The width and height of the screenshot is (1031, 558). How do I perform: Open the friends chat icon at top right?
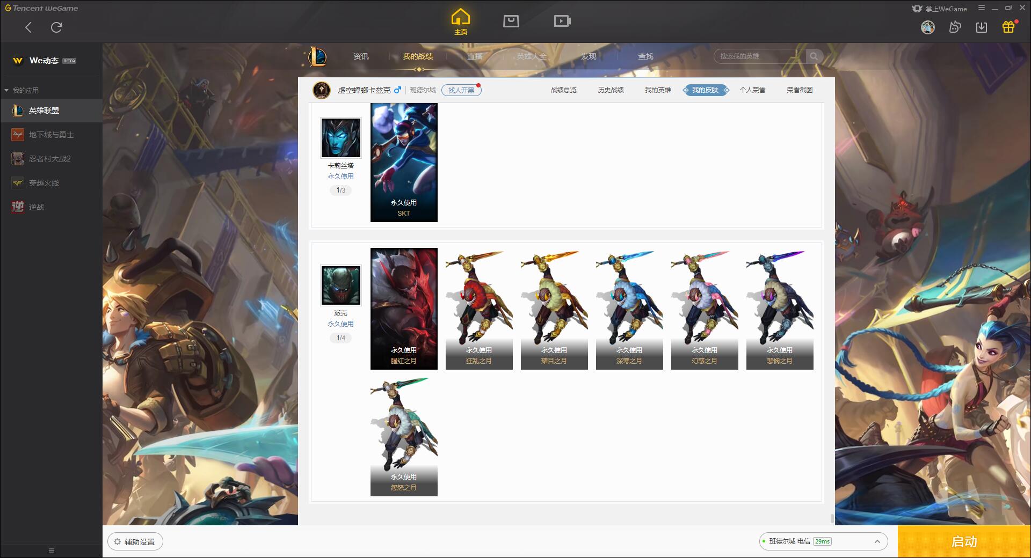tap(955, 27)
